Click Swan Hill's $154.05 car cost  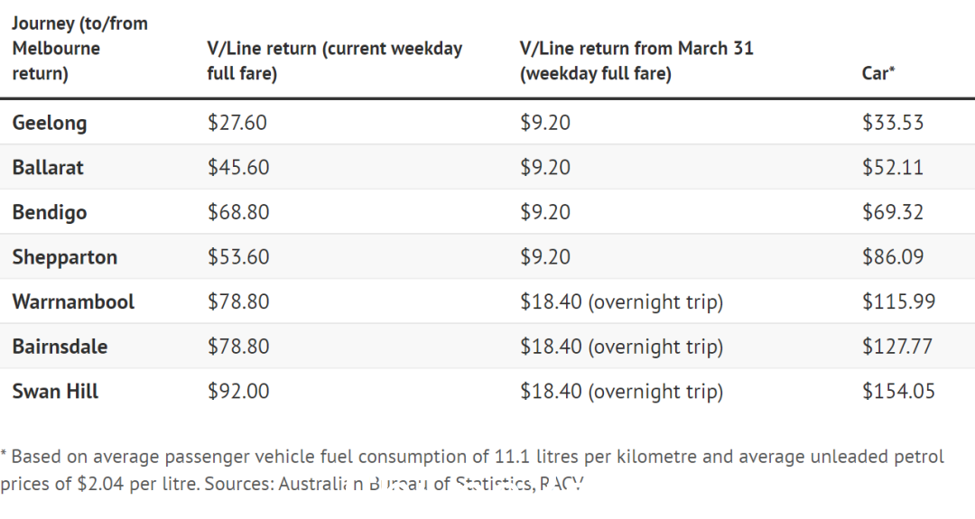(x=898, y=391)
